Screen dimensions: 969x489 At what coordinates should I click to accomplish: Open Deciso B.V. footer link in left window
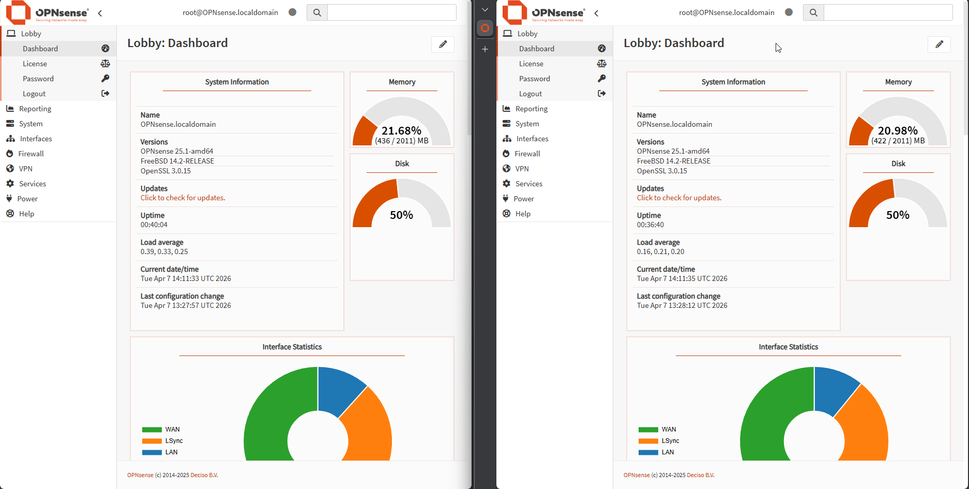[x=204, y=475]
